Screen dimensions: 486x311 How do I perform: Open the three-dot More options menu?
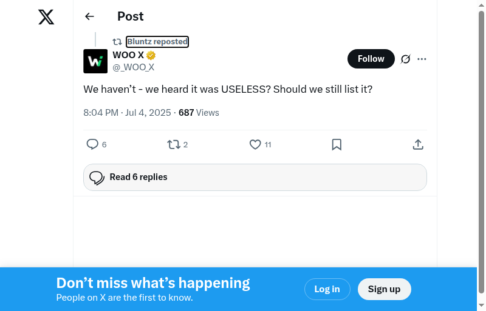tap(422, 59)
